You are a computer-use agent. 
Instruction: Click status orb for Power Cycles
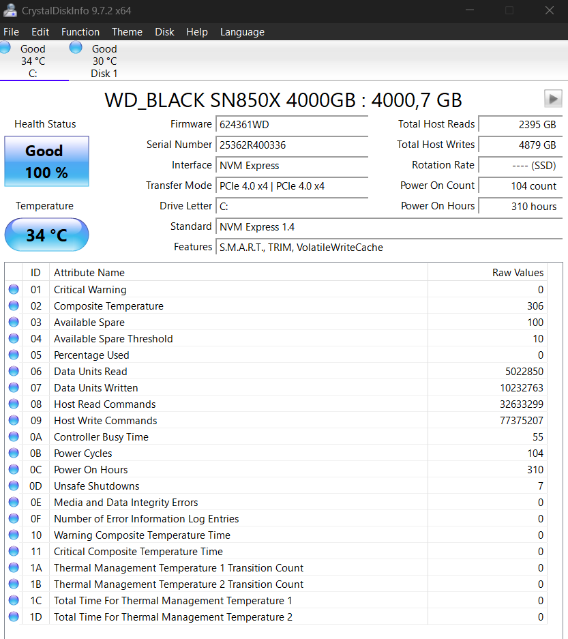(14, 452)
